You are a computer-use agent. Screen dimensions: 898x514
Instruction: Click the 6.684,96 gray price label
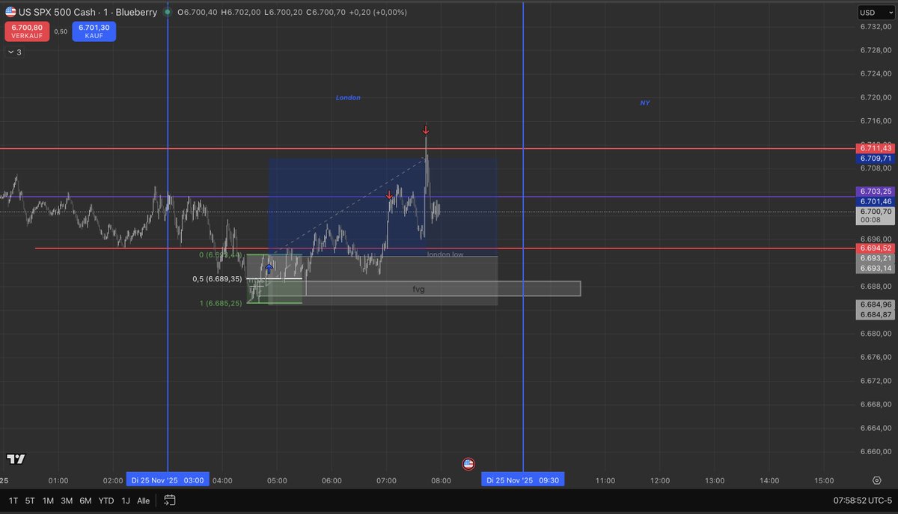pyautogui.click(x=876, y=305)
